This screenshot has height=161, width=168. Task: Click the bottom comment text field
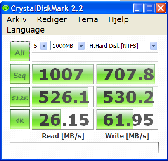tap(84, 148)
